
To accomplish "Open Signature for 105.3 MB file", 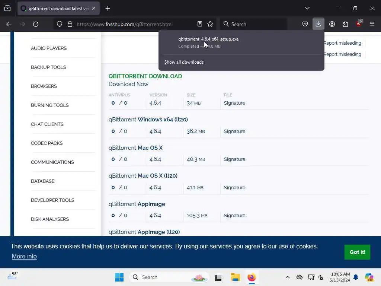I will (234, 216).
